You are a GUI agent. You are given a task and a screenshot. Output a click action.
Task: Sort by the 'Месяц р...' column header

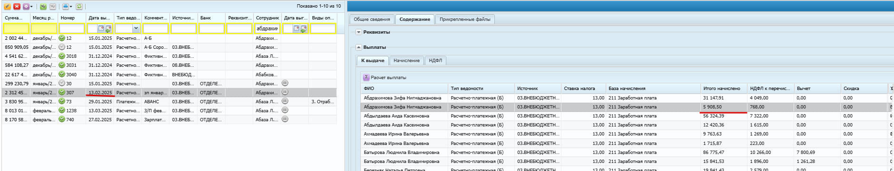44,18
